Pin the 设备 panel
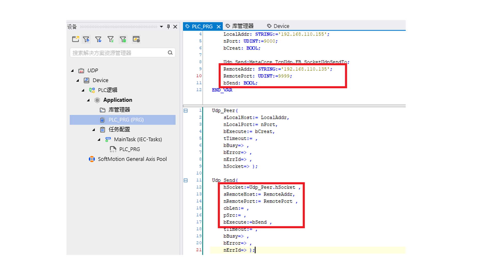The height and width of the screenshot is (275, 489). (168, 26)
